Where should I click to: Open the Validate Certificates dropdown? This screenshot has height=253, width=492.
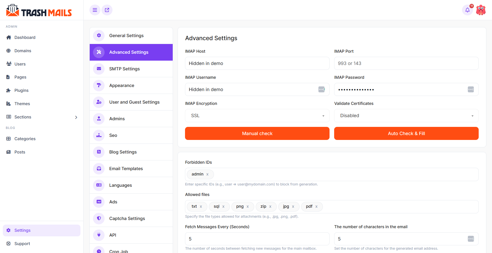pos(406,116)
